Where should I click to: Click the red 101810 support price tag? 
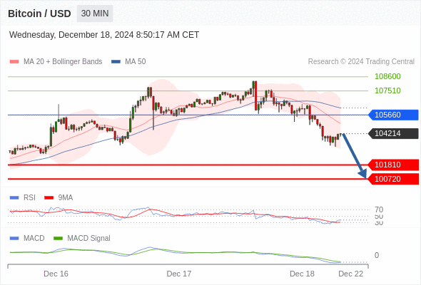pyautogui.click(x=393, y=165)
